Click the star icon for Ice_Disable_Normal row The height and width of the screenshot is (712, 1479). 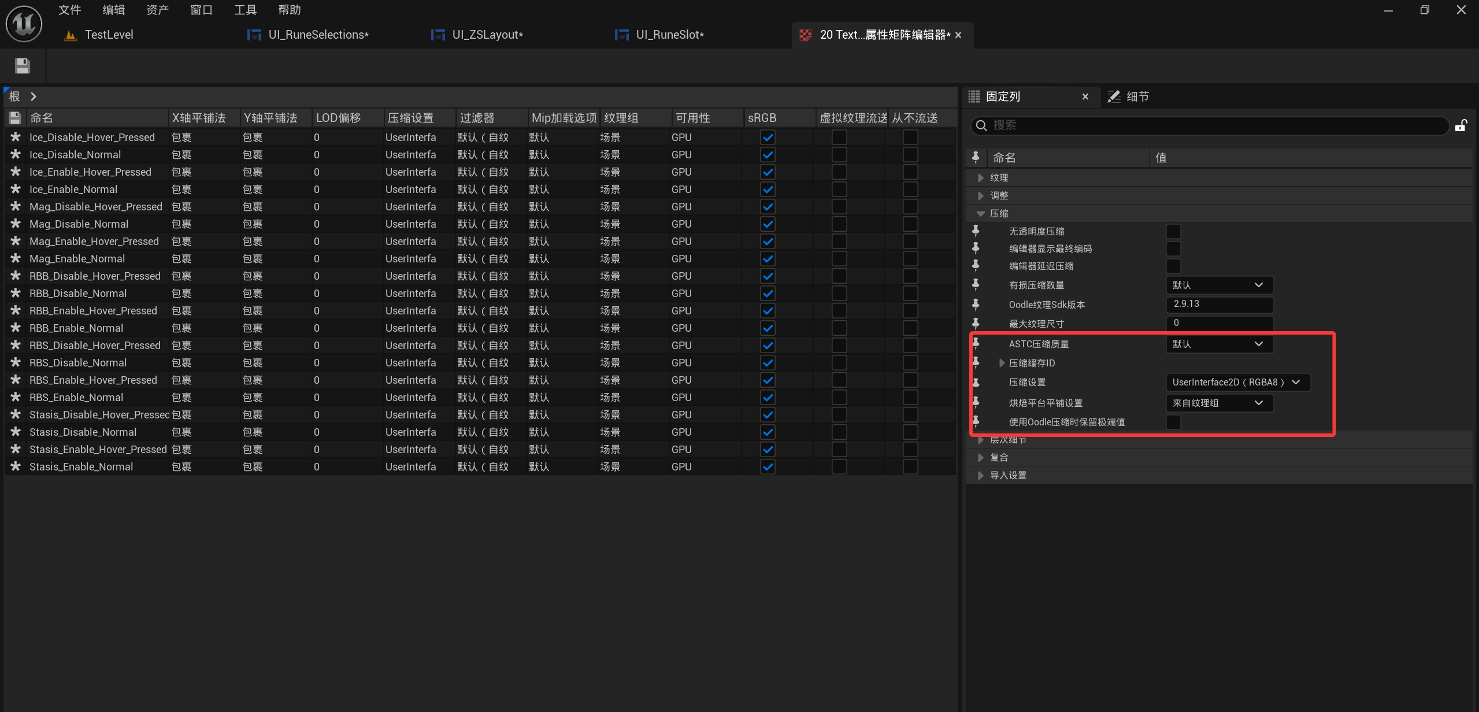coord(16,154)
